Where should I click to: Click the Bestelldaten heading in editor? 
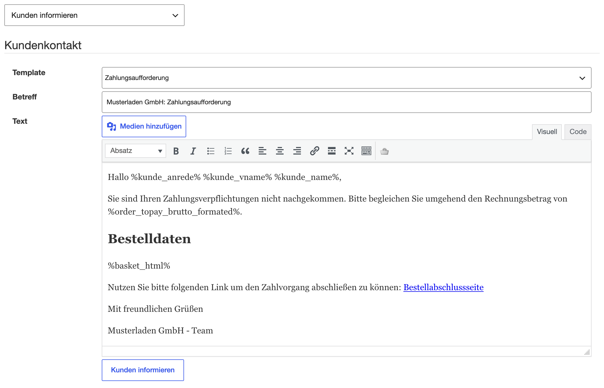[x=149, y=239]
